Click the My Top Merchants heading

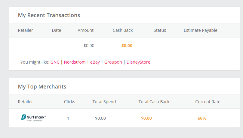[x=42, y=86]
